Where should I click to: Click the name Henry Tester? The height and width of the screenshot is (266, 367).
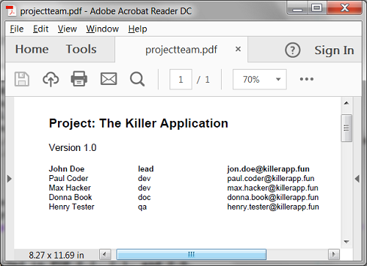point(71,207)
